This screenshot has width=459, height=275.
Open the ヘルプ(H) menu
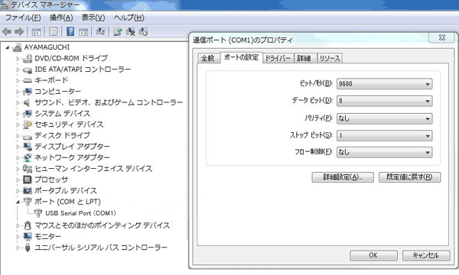point(129,18)
